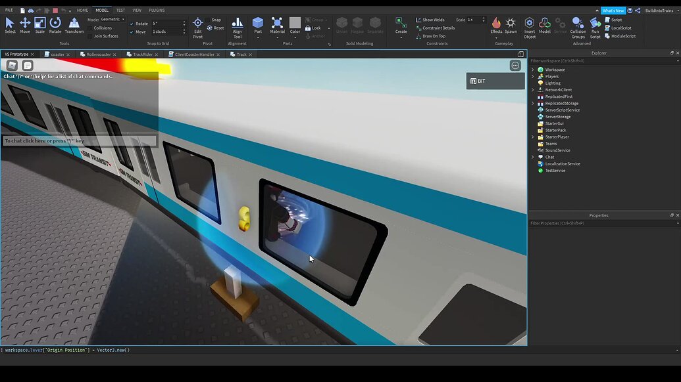Viewport: 681px width, 382px height.
Task: Activate the Move tool
Action: 25,25
